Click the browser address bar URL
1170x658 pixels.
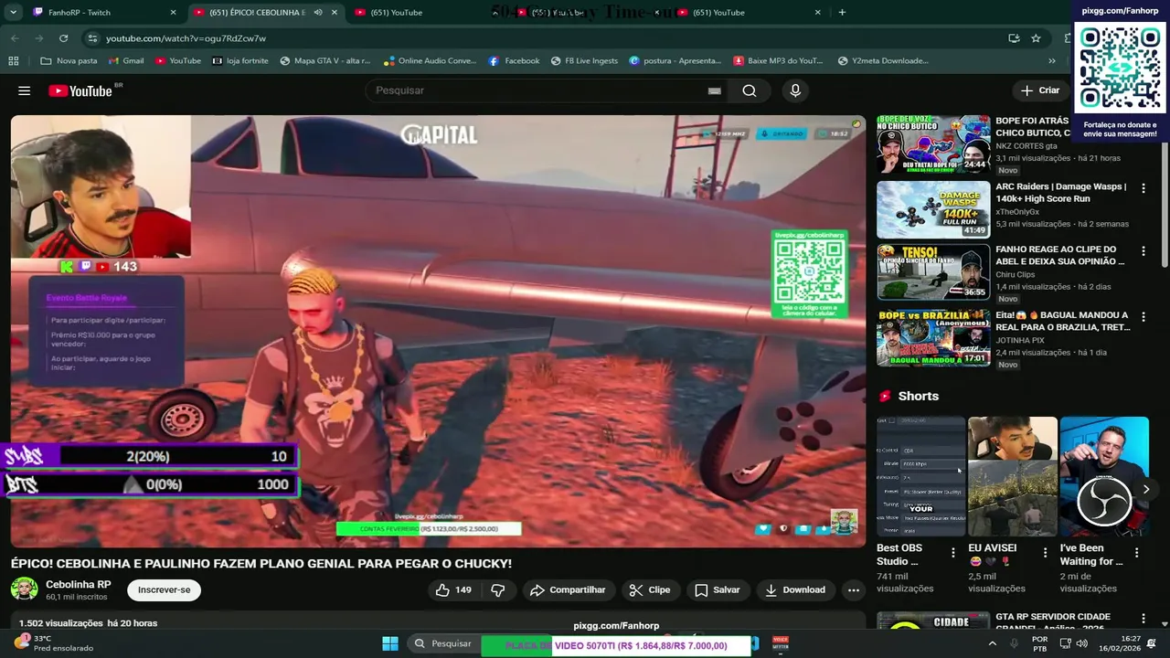click(x=186, y=38)
